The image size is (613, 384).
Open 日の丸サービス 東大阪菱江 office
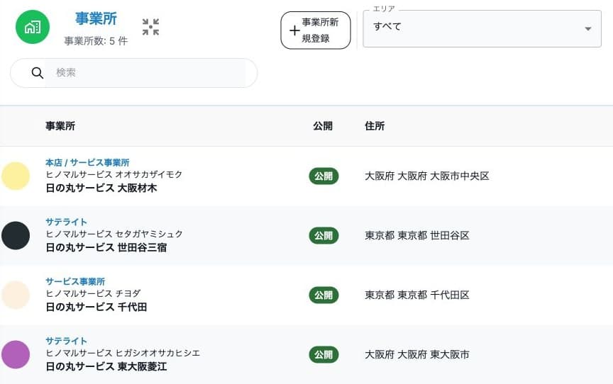pyautogui.click(x=106, y=366)
